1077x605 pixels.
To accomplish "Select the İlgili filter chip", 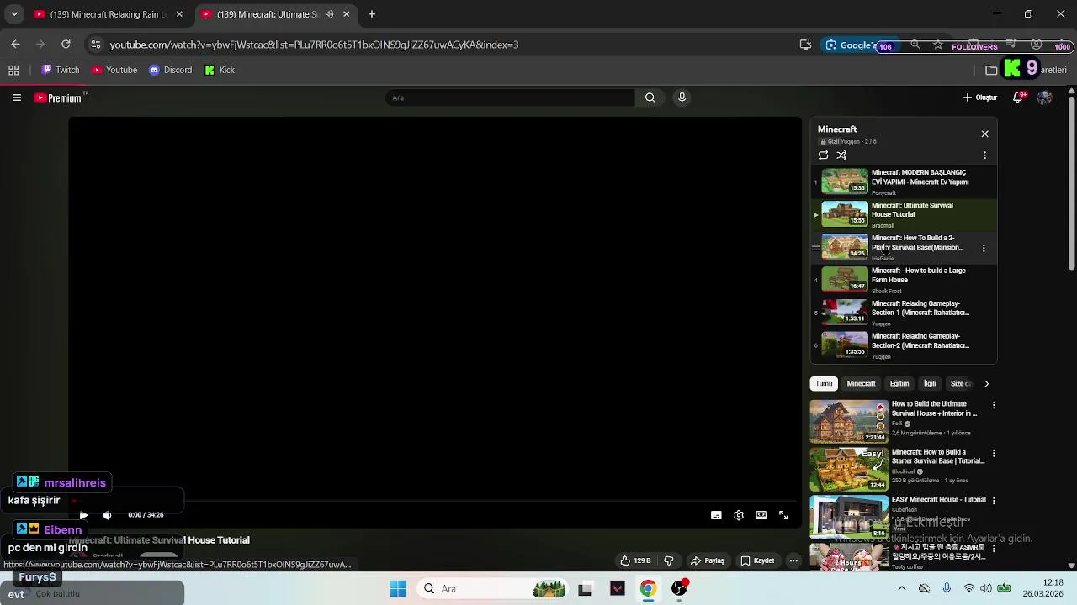I will tap(930, 384).
